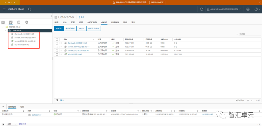Switch to VMs and Templates inventory icon
The width and height of the screenshot is (262, 126).
click(x=11, y=22)
